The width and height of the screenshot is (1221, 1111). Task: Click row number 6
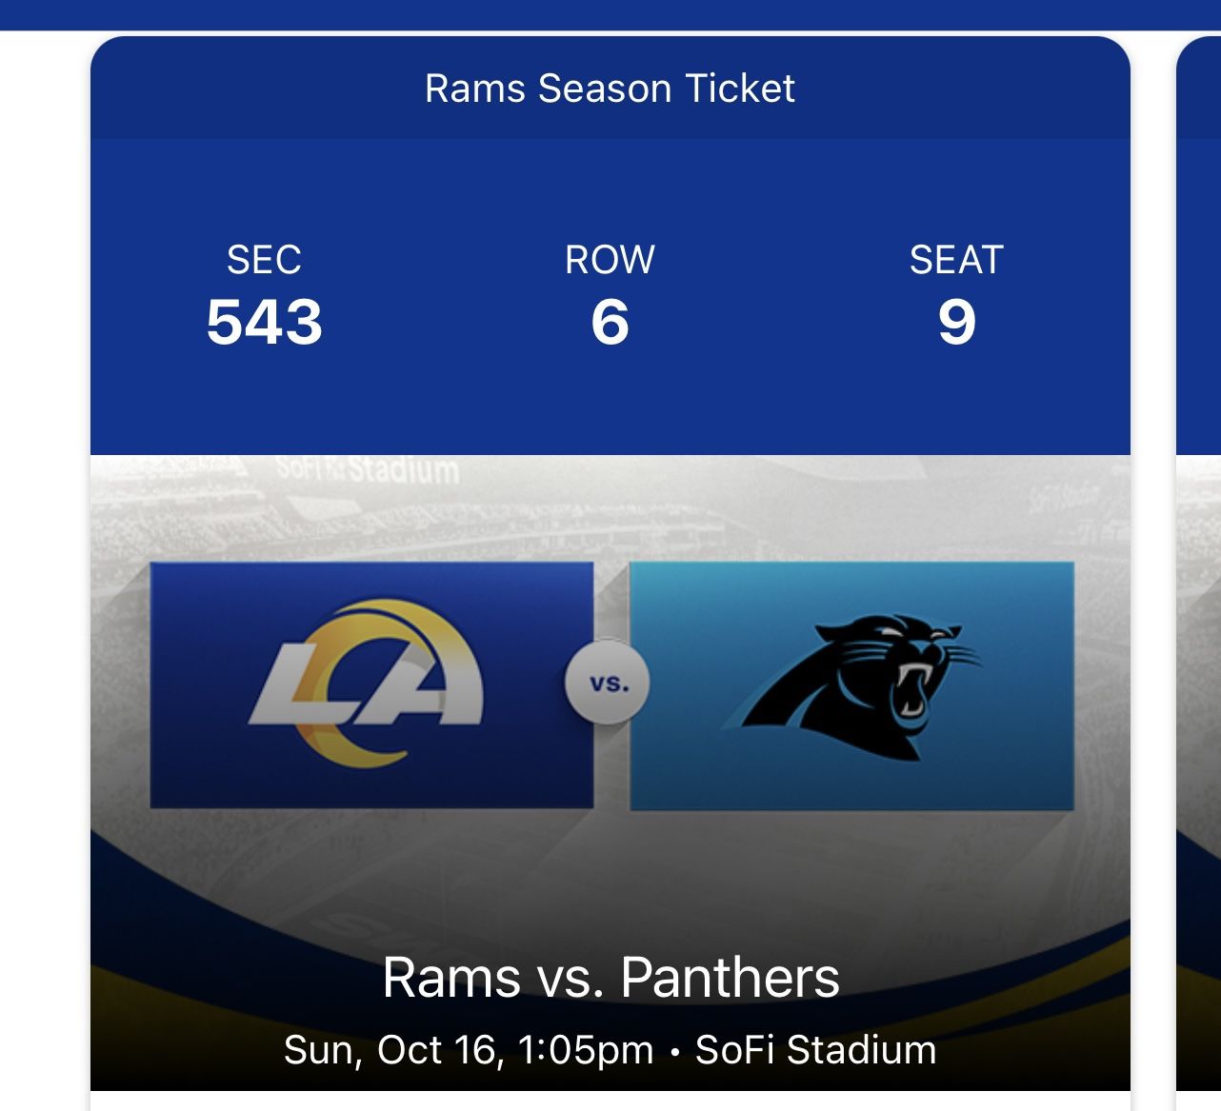[x=610, y=322]
